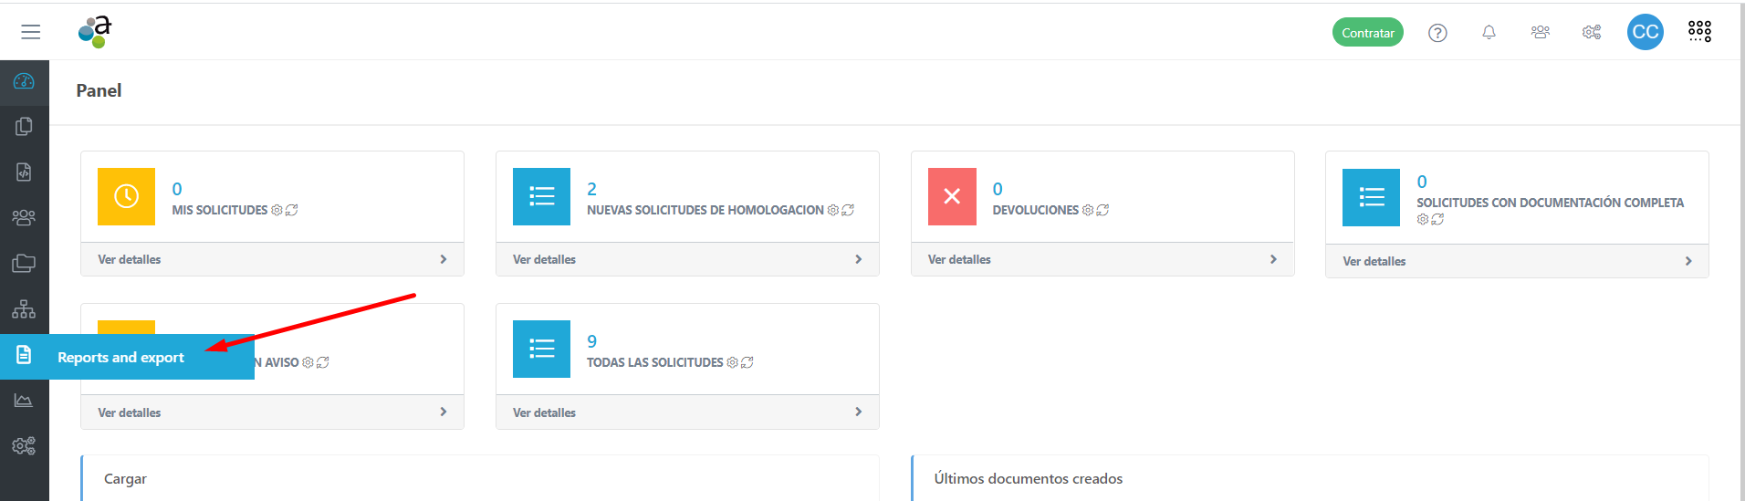1745x501 pixels.
Task: Click the Reports and export document icon
Action: (24, 355)
